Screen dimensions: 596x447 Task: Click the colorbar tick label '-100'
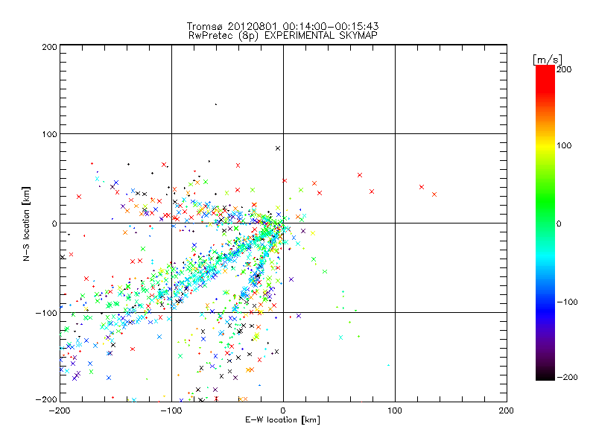[x=567, y=302]
